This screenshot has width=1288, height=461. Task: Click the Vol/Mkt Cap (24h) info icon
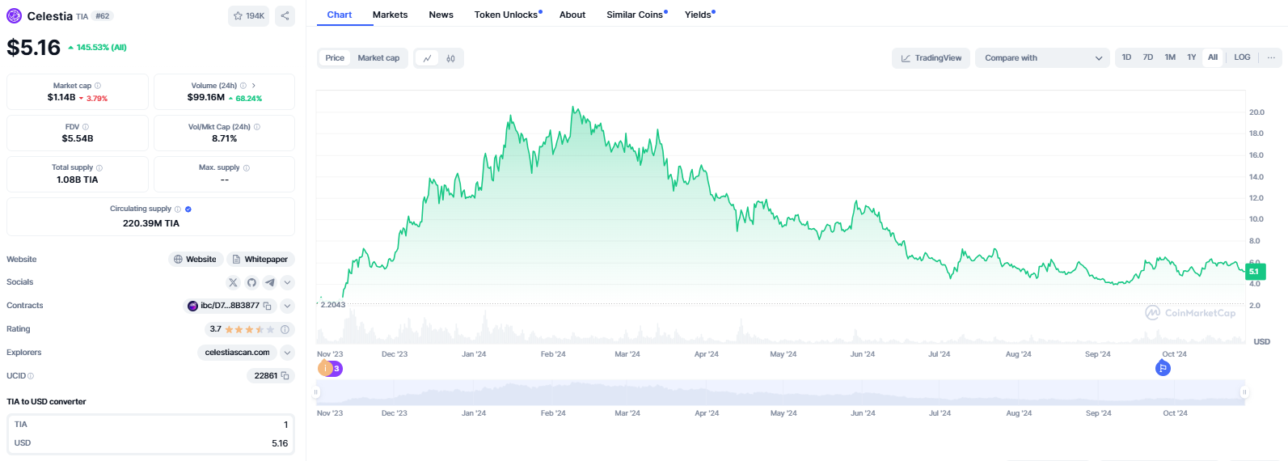pyautogui.click(x=257, y=127)
